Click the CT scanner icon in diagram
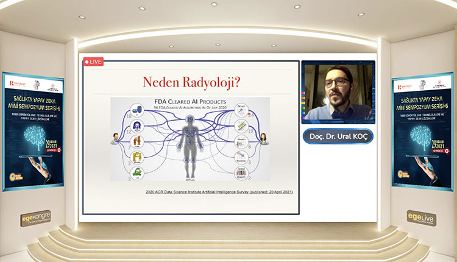This screenshot has width=457, height=262. click(x=138, y=110)
